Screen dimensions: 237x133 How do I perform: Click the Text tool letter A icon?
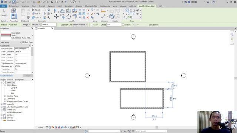click(52, 2)
